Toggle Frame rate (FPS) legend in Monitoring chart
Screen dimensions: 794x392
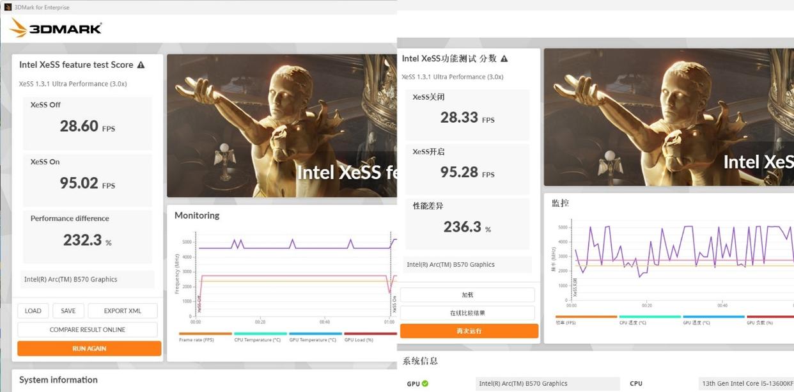pos(205,337)
